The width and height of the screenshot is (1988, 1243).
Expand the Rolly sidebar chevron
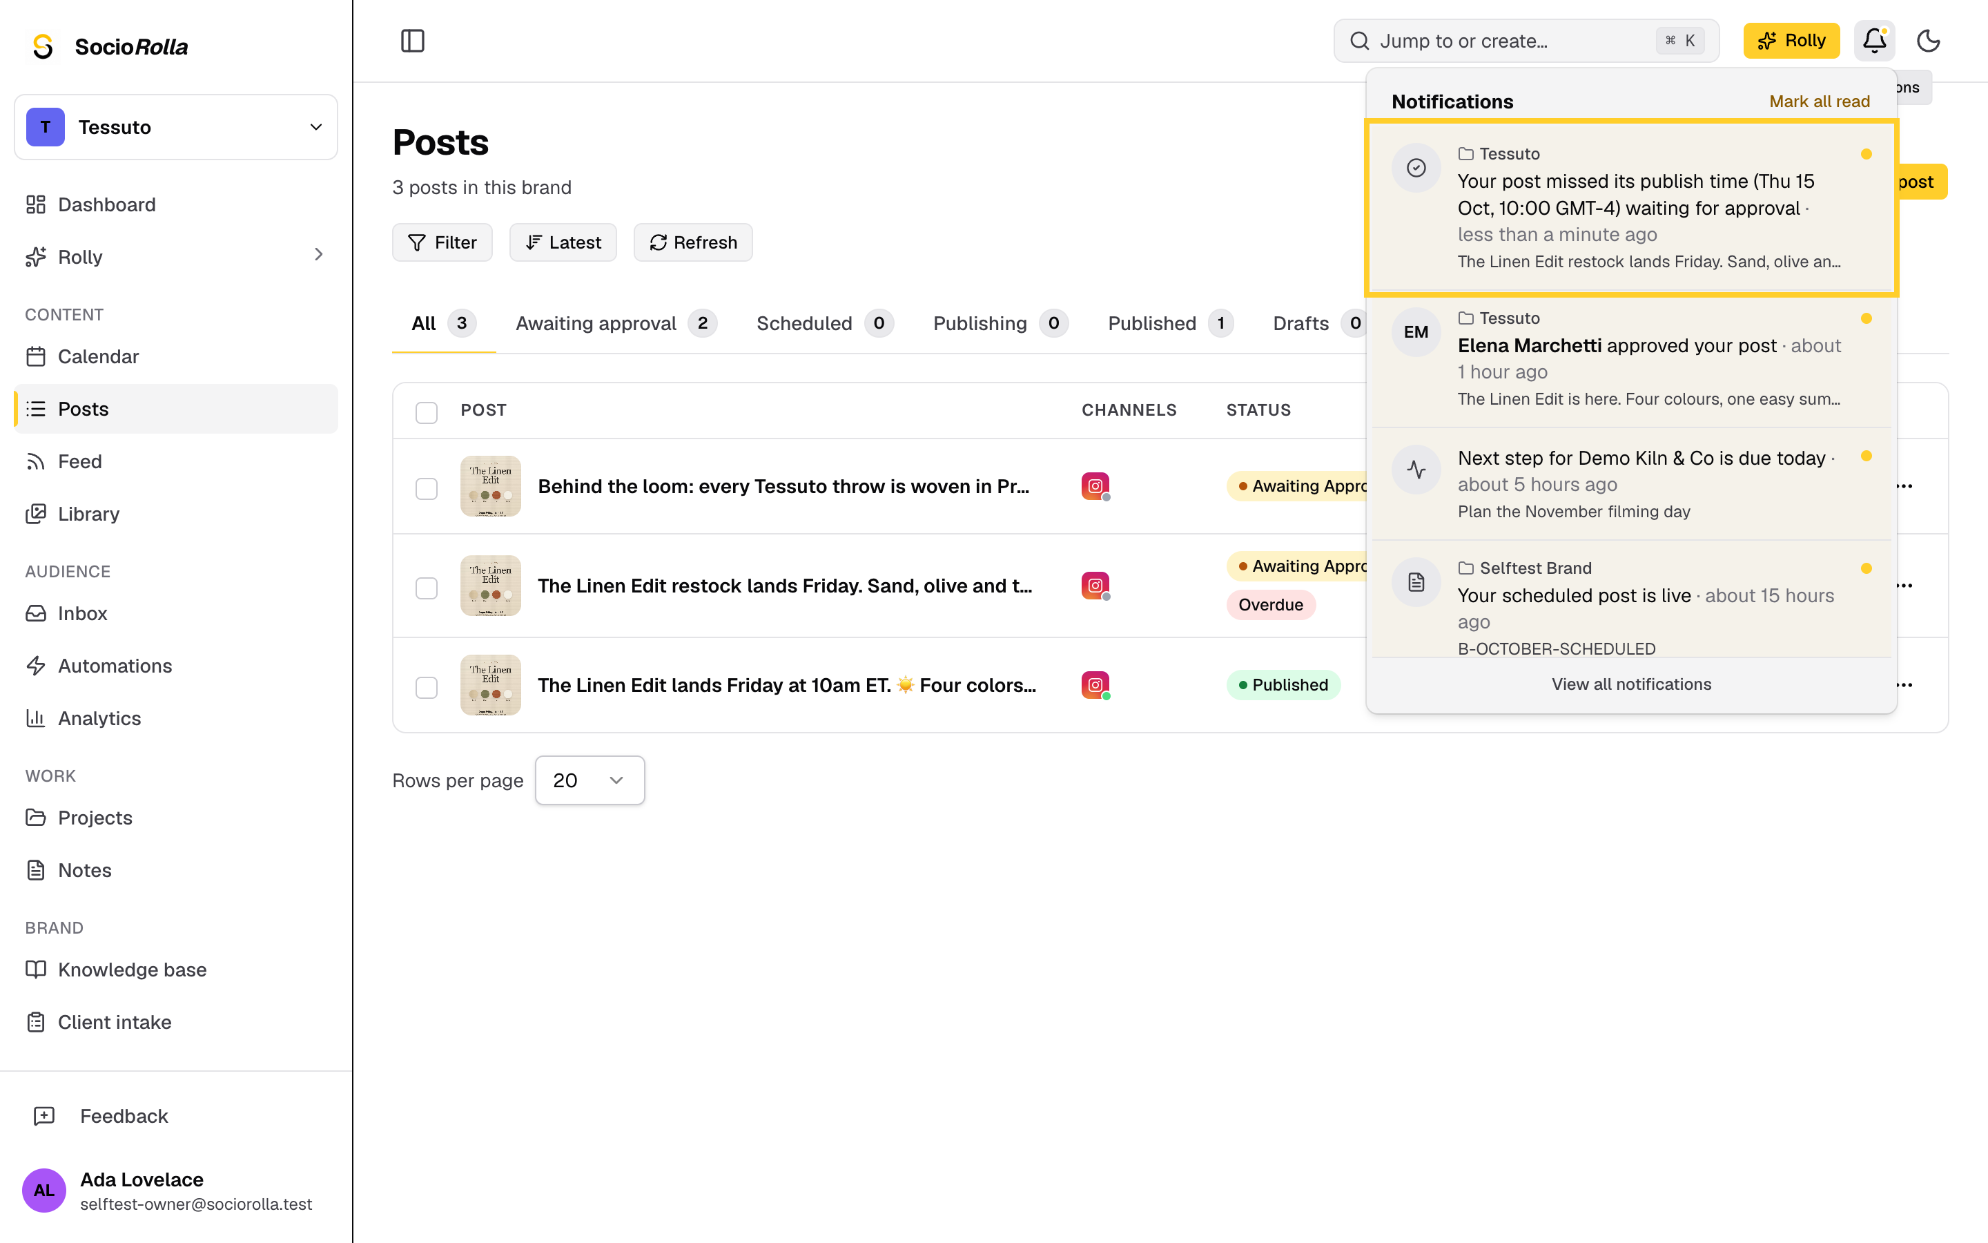(x=319, y=256)
